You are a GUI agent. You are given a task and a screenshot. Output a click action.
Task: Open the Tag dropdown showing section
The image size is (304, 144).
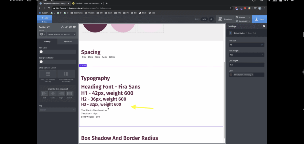(x=57, y=110)
